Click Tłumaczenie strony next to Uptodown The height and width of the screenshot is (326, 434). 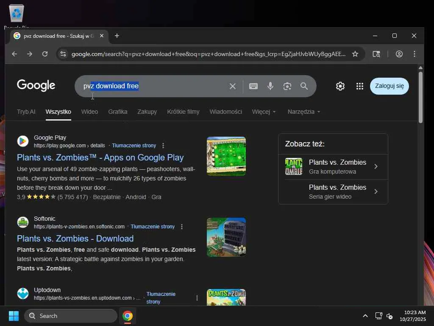coord(161,298)
